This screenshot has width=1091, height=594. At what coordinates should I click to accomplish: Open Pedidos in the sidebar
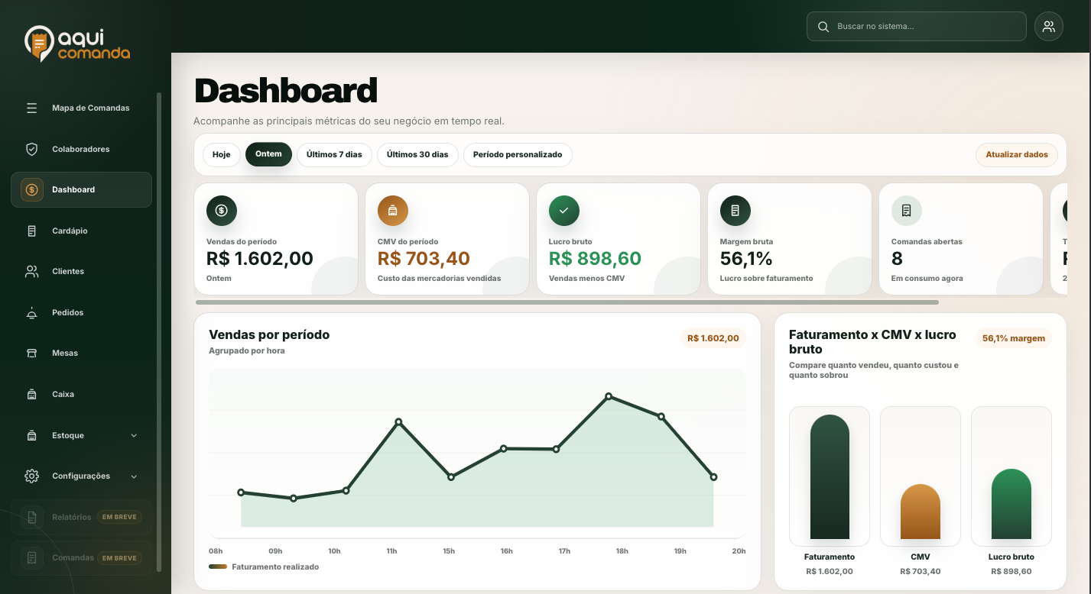tap(81, 312)
